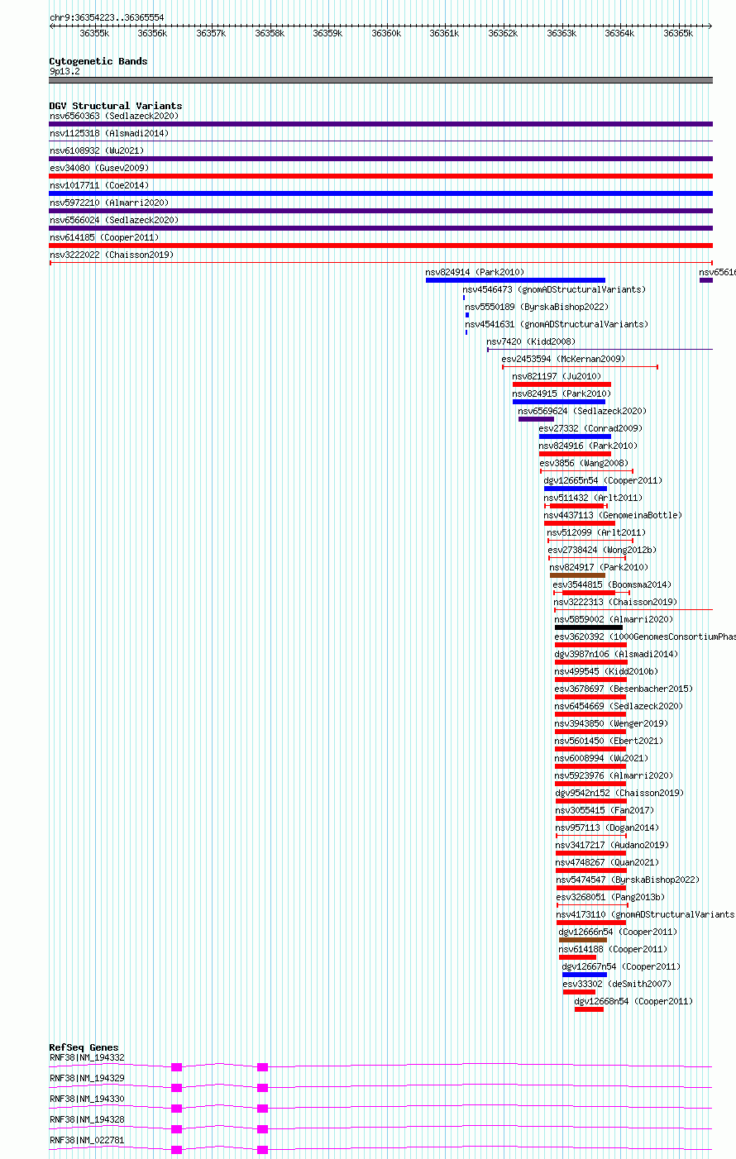Open the dgv12666n54 (Cooper2011) brown bar
The width and height of the screenshot is (736, 1159).
[x=583, y=940]
